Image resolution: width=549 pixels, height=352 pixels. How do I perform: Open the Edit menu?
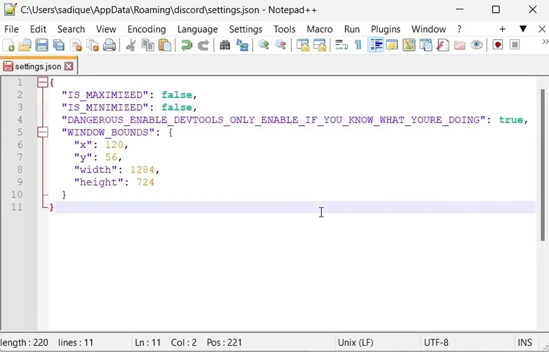[38, 29]
